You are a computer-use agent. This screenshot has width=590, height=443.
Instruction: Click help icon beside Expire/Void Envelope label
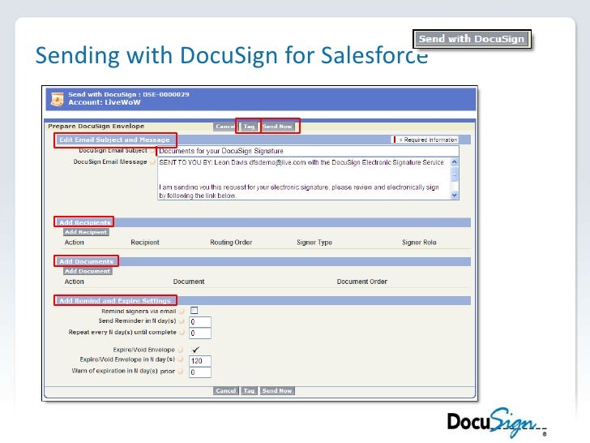[x=180, y=350]
